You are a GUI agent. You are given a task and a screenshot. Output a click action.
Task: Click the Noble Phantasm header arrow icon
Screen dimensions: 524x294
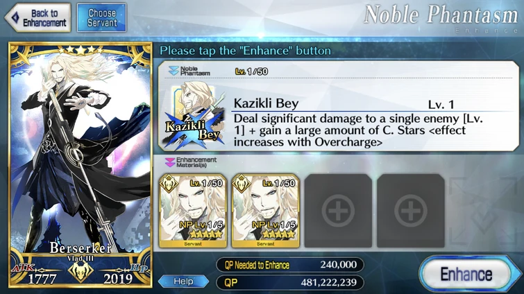point(174,71)
